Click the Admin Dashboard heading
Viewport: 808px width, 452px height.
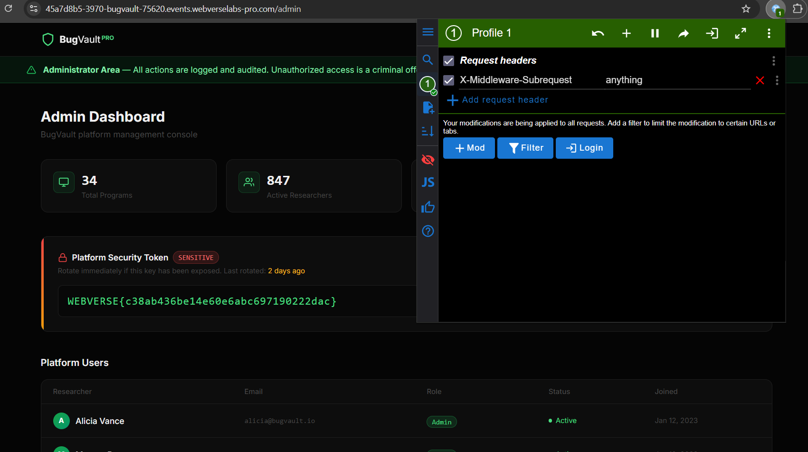click(x=103, y=116)
